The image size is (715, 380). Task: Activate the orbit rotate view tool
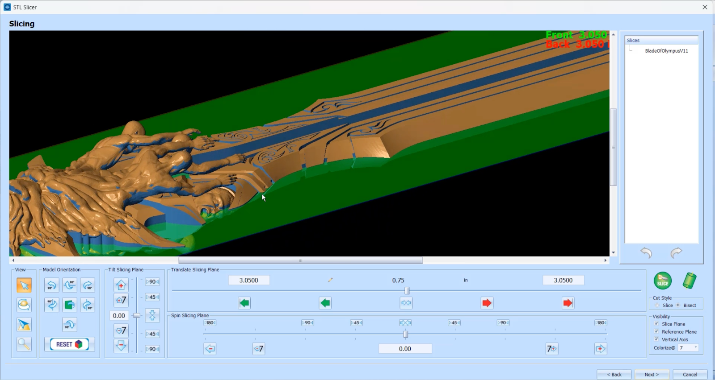pyautogui.click(x=24, y=305)
